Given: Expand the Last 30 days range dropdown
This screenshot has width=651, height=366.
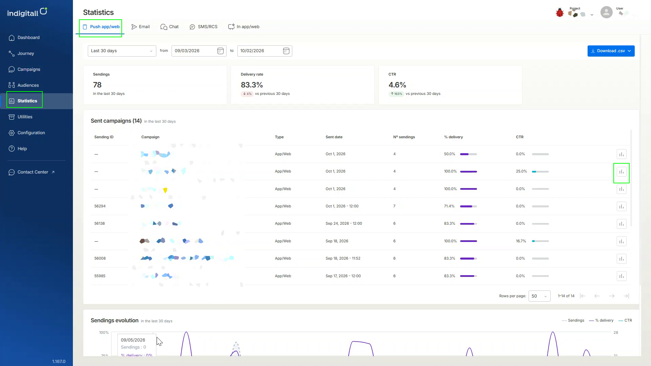Looking at the screenshot, I should coord(122,51).
